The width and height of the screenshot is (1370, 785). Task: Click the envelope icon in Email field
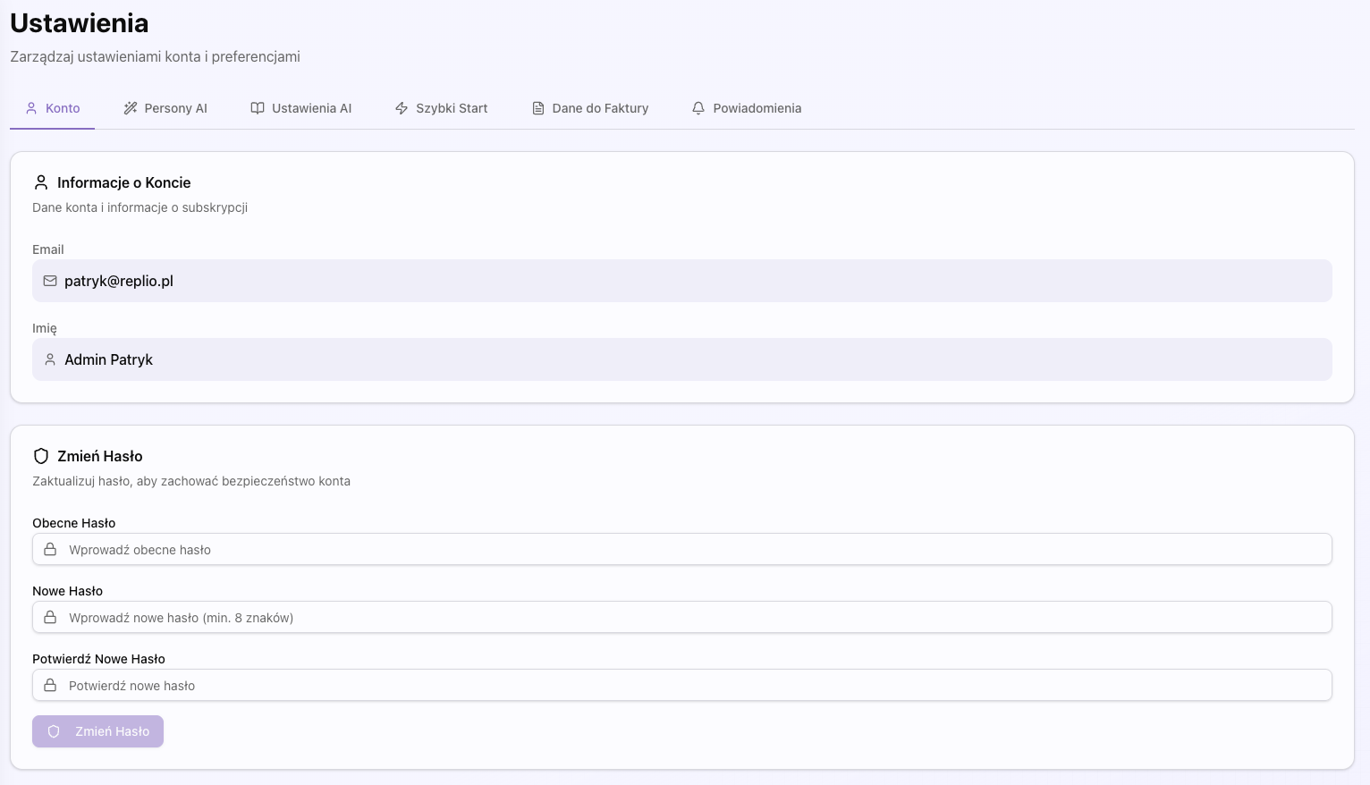coord(50,281)
